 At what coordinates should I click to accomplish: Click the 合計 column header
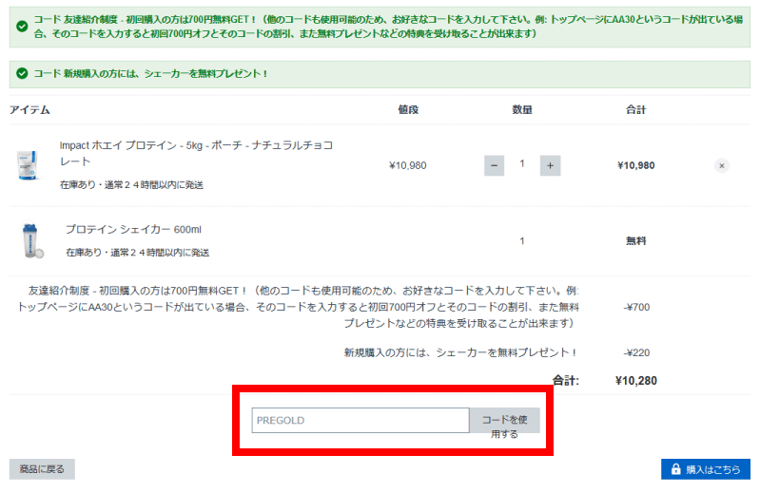[x=636, y=110]
